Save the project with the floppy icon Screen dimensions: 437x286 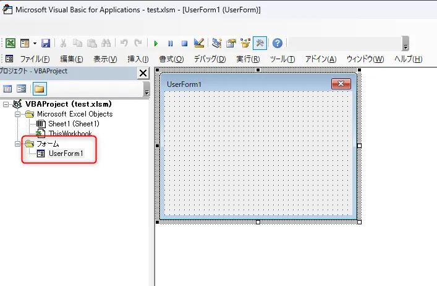coord(46,43)
